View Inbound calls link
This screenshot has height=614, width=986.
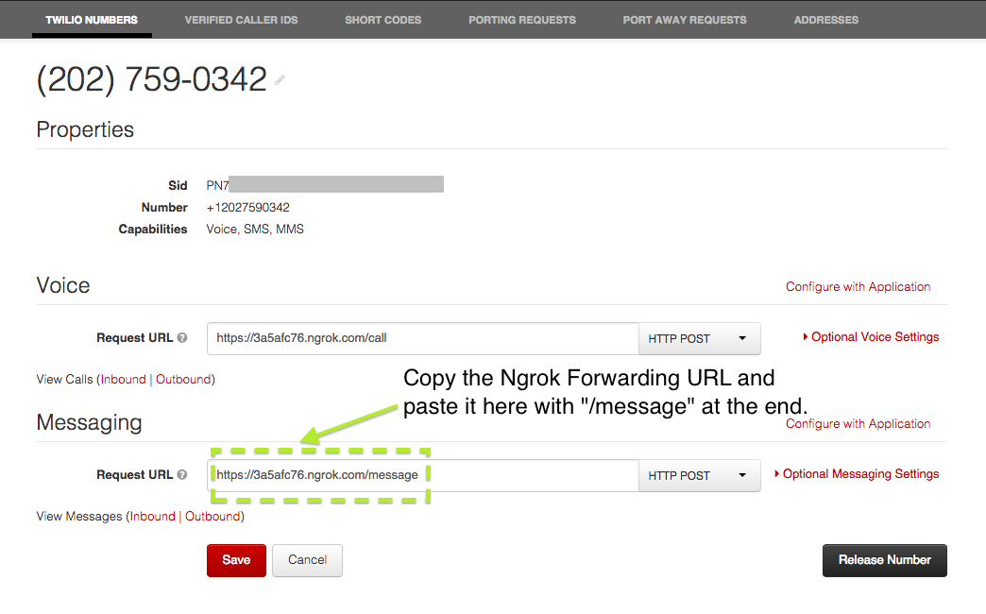pyautogui.click(x=123, y=380)
